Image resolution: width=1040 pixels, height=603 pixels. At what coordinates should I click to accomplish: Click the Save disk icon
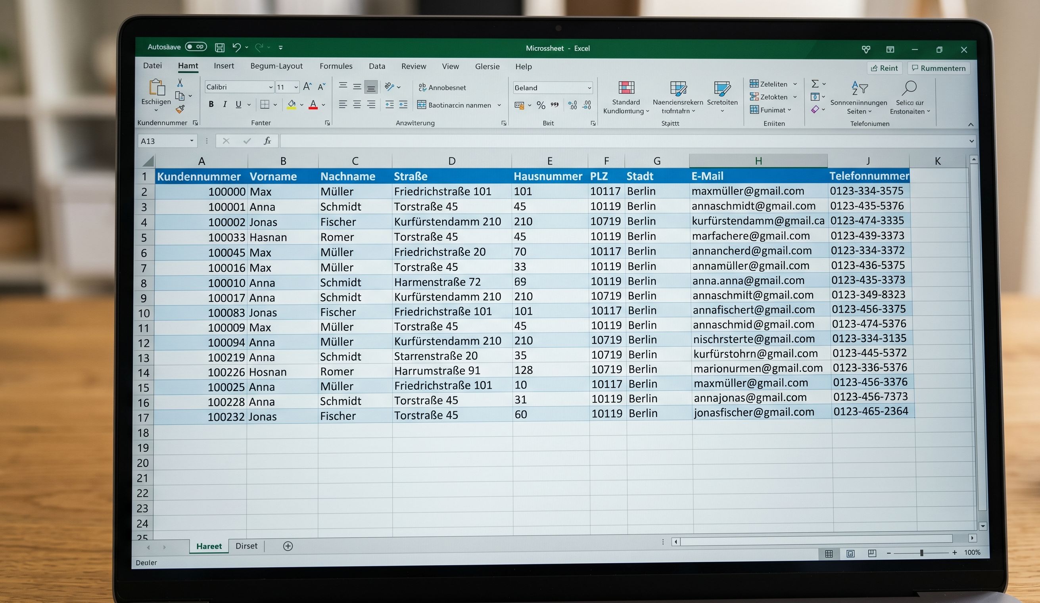pos(220,48)
